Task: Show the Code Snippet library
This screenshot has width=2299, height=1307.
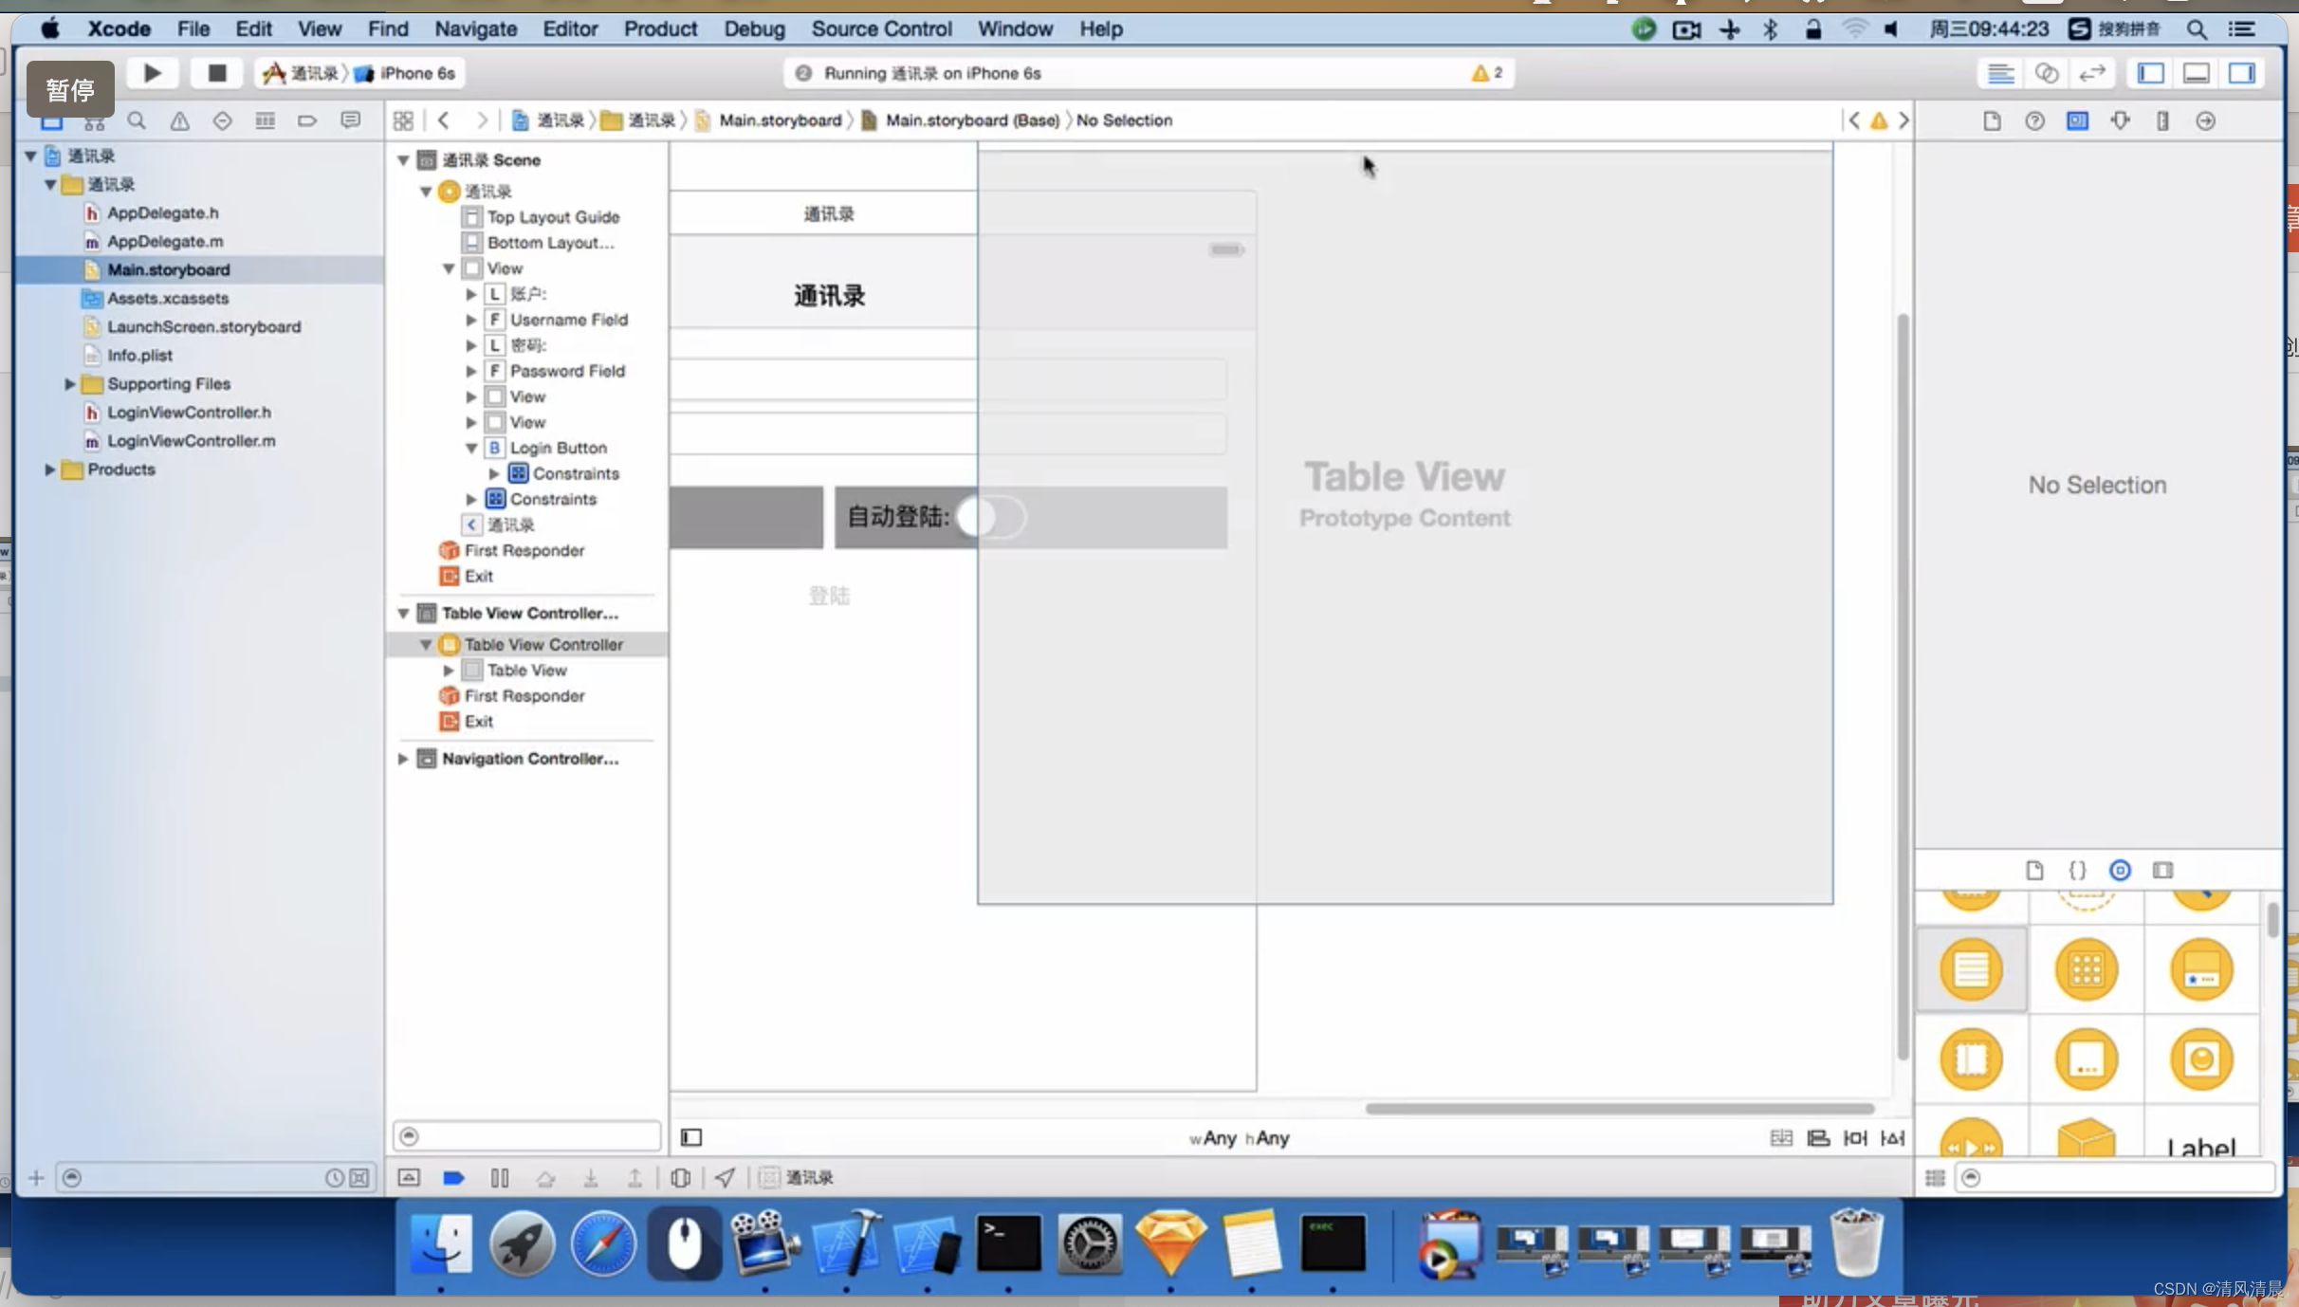Action: pos(2077,870)
